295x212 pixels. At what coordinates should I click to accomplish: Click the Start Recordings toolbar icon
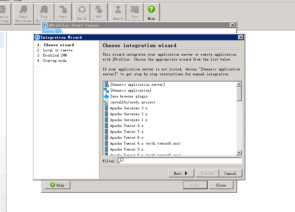[x=23, y=9]
